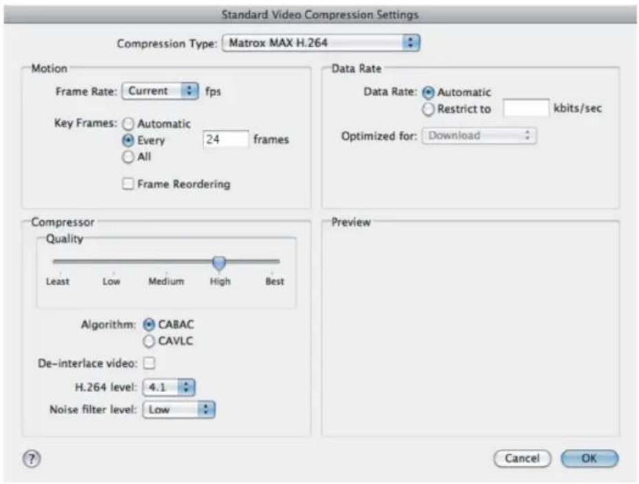
Task: Click the 'fps' unit label
Action: point(213,91)
